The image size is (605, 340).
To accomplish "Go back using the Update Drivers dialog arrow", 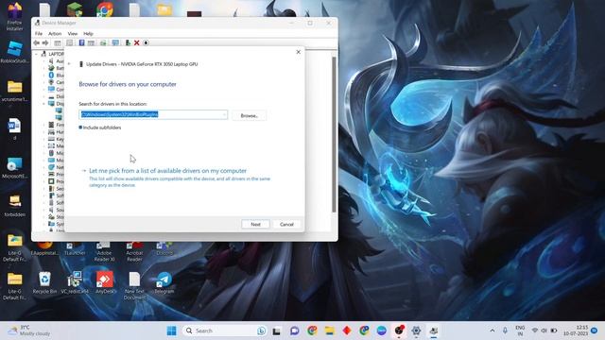I will [x=69, y=64].
